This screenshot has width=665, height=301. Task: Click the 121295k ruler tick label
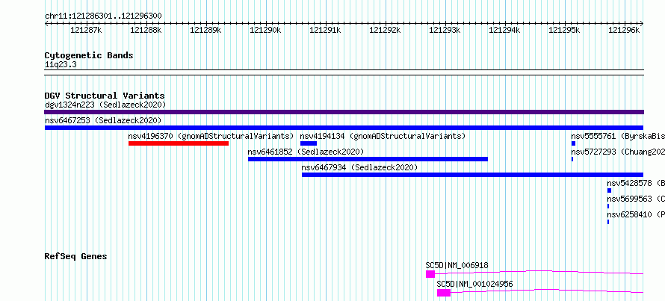point(564,30)
